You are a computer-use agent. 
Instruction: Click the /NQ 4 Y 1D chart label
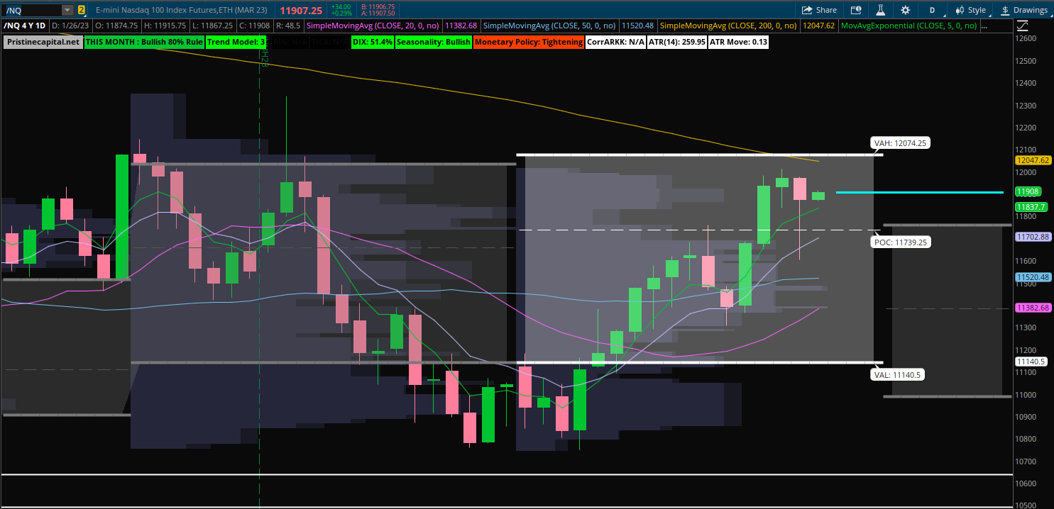point(26,26)
